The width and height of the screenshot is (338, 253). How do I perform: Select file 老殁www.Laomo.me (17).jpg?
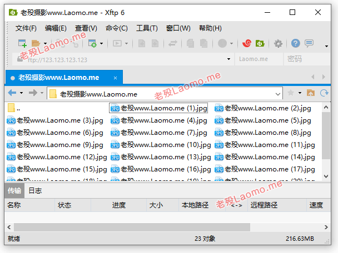tap(265, 169)
